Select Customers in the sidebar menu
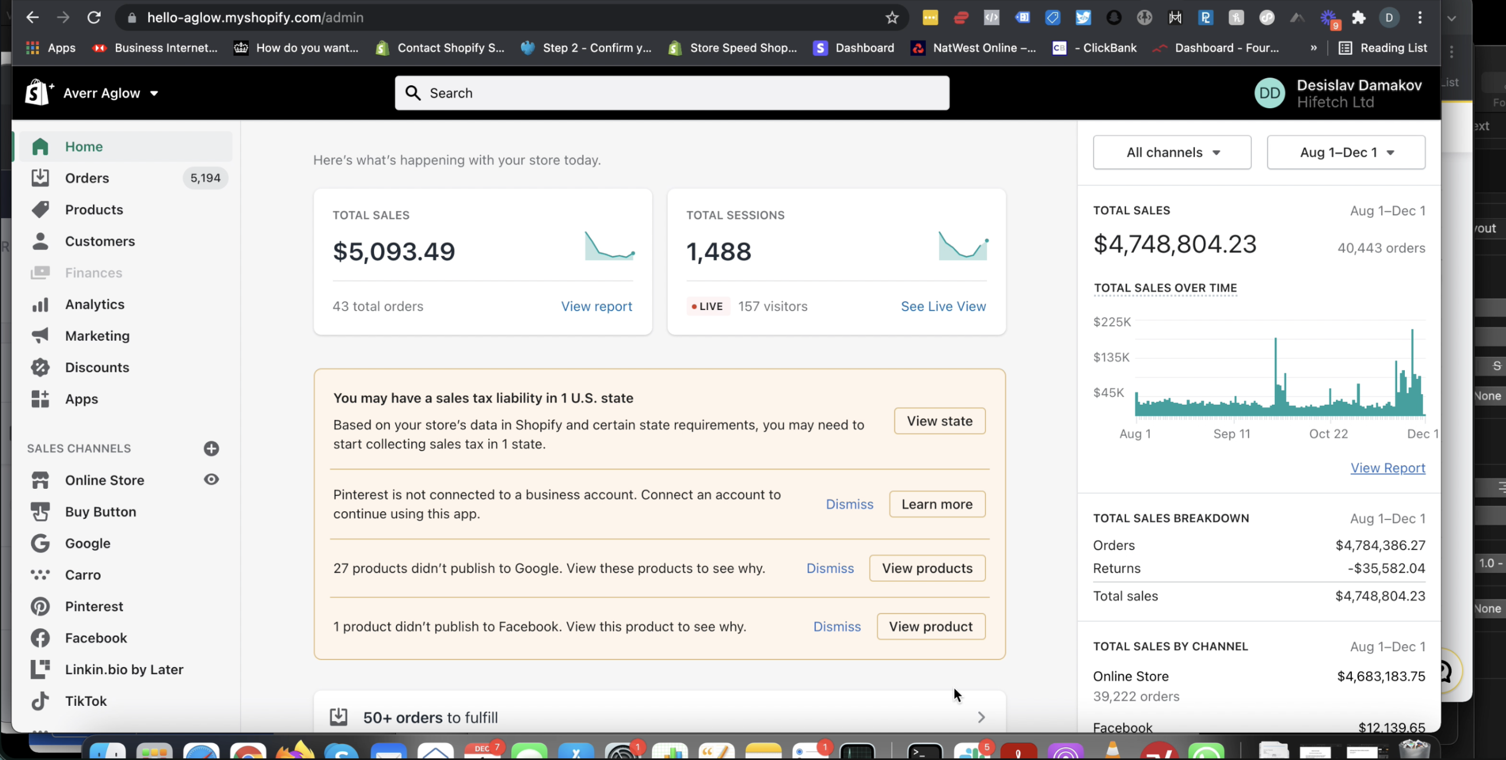1506x760 pixels. pos(100,241)
